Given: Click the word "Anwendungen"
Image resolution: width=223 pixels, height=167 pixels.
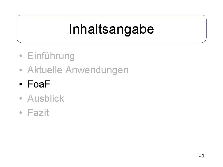Looking at the screenshot, I should pos(97,71).
